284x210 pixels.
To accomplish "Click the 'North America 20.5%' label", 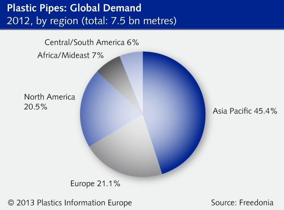I will pyautogui.click(x=49, y=102).
